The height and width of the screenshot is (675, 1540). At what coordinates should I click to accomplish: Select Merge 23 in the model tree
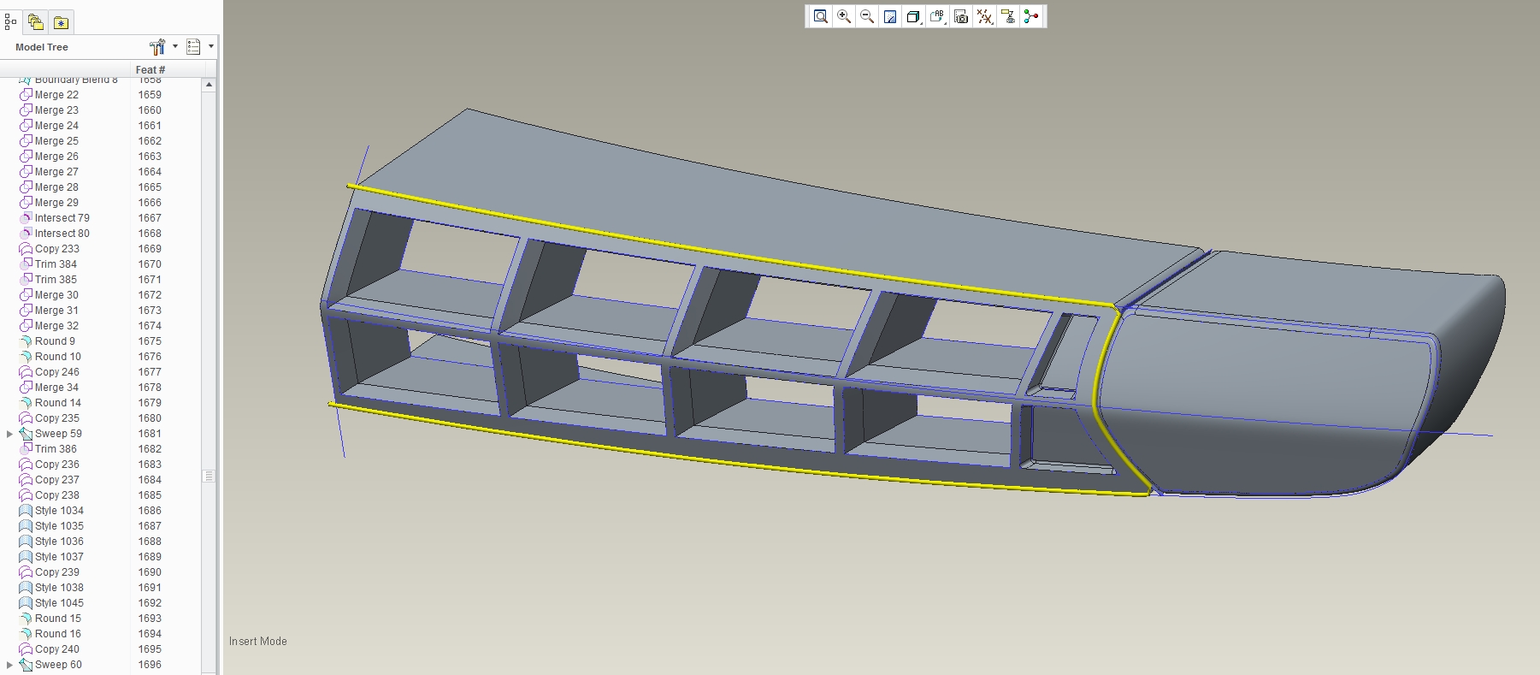pyautogui.click(x=56, y=110)
